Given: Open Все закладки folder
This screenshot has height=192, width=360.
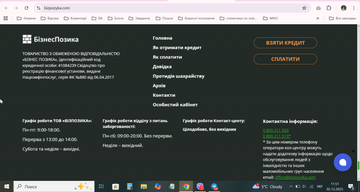Looking at the screenshot, I should tap(342, 18).
